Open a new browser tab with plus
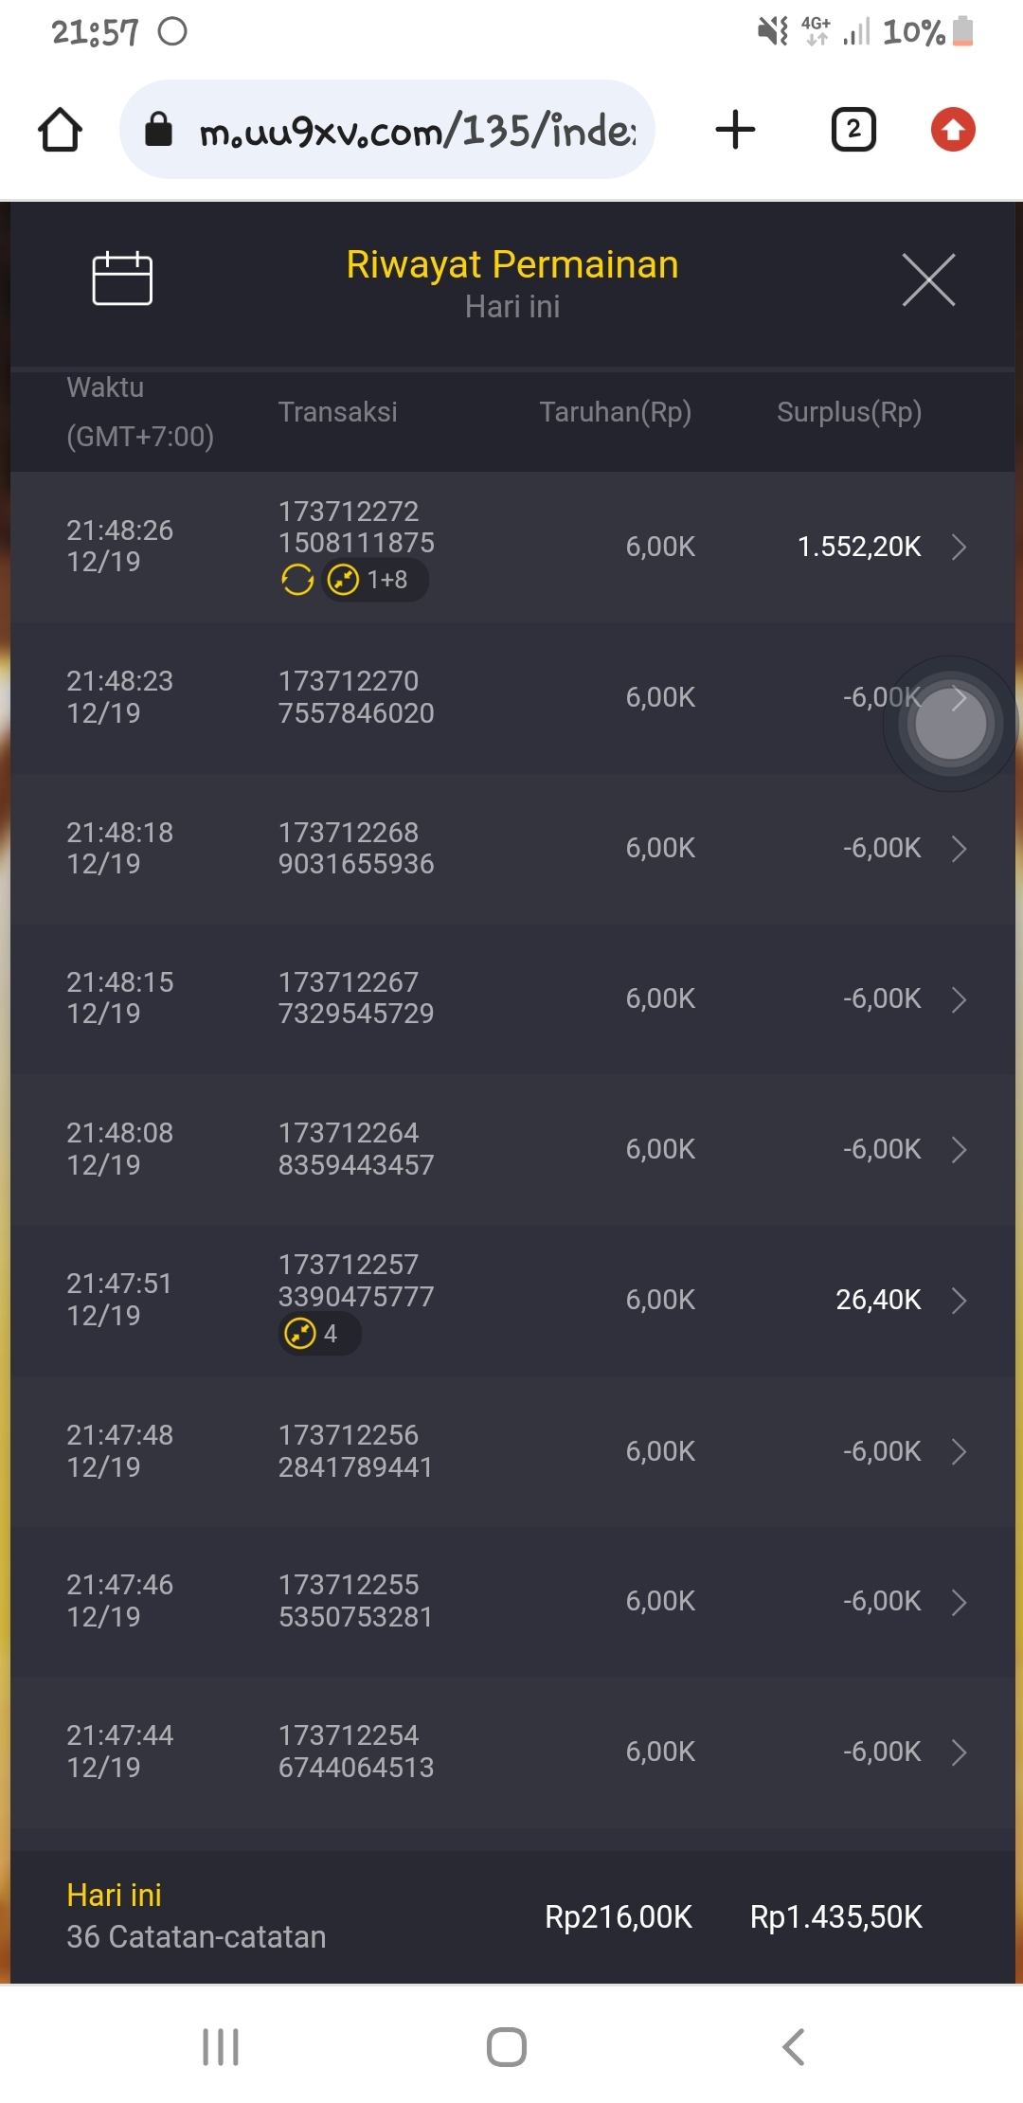 (735, 130)
